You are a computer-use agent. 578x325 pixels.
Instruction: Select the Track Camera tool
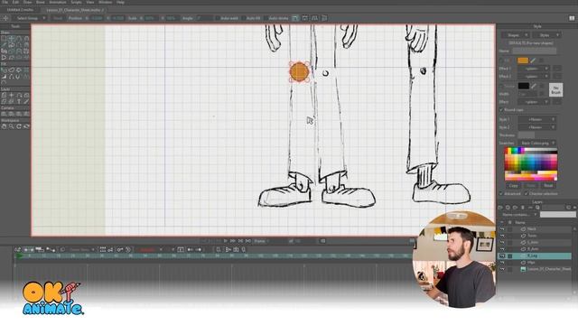click(4, 114)
